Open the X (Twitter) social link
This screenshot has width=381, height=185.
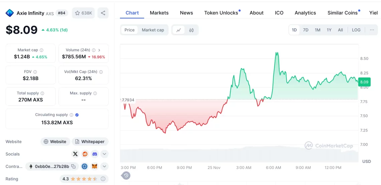(75, 154)
